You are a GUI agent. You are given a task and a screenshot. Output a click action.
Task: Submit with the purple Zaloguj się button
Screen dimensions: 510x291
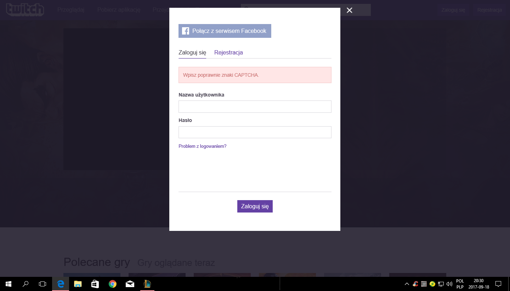[x=255, y=206]
